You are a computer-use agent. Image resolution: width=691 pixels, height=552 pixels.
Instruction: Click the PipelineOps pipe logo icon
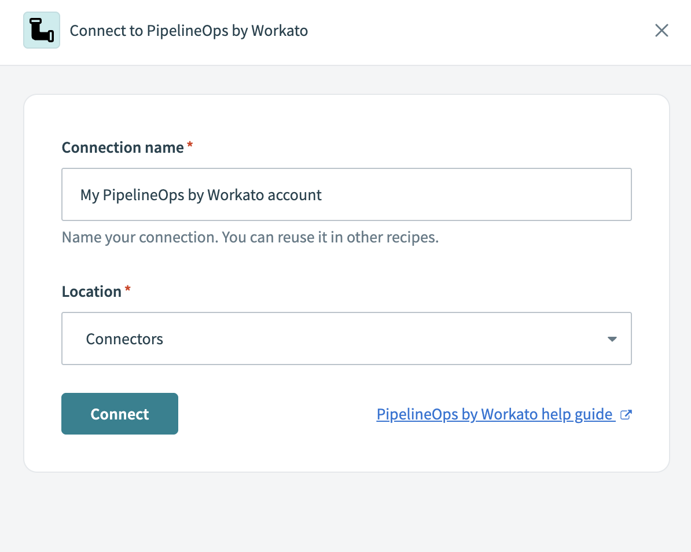pyautogui.click(x=42, y=31)
